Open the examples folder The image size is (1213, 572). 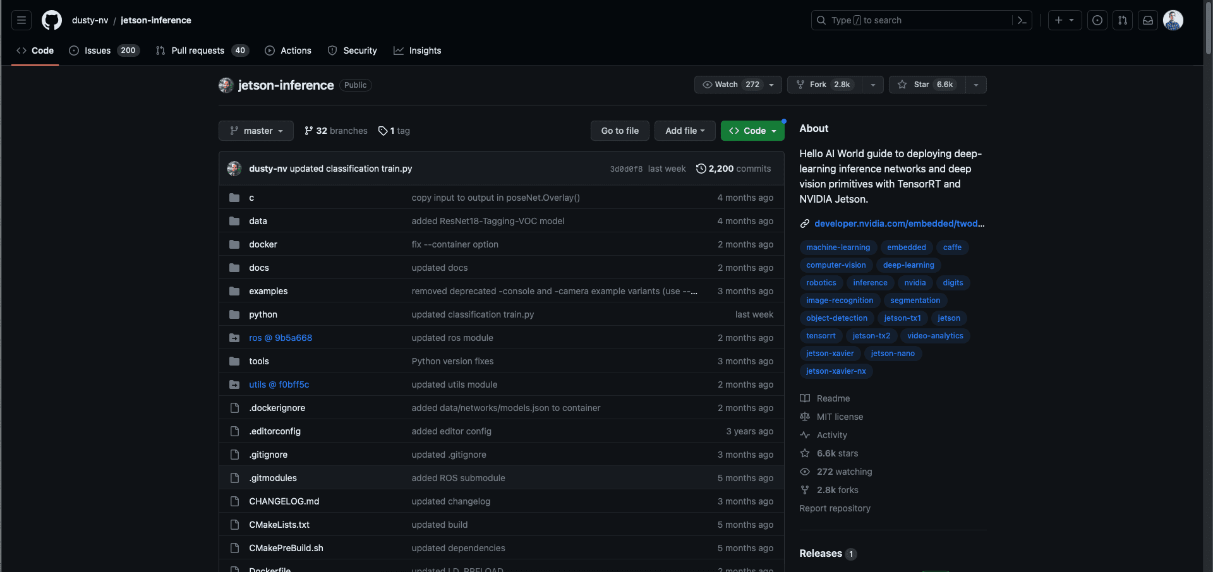(269, 291)
